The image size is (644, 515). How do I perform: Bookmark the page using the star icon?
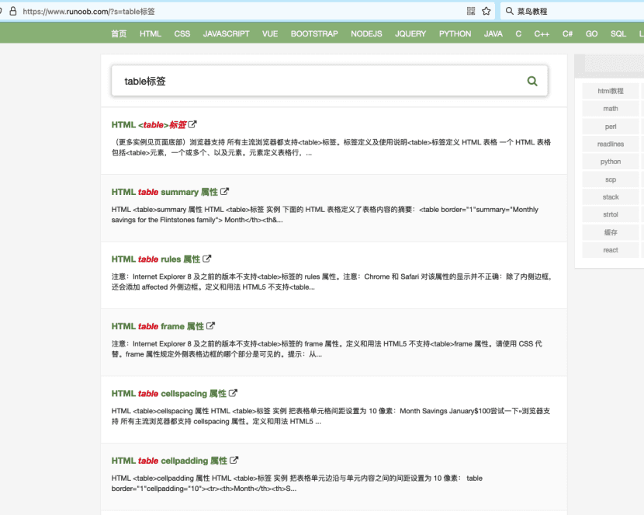(x=486, y=11)
